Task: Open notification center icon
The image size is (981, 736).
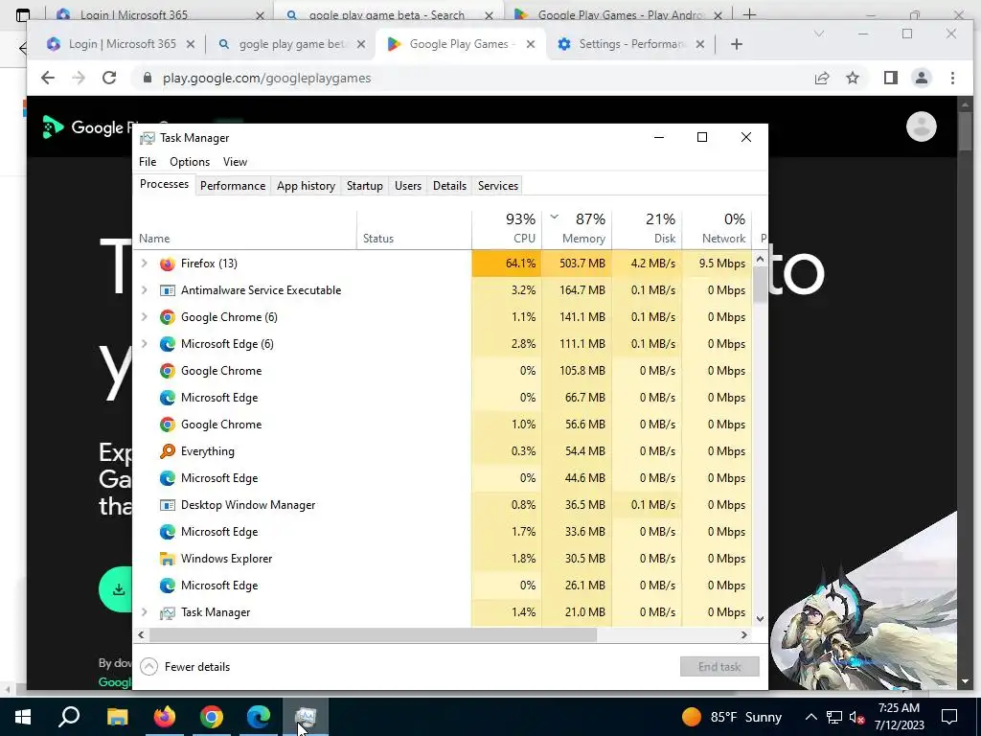Action: pyautogui.click(x=949, y=717)
